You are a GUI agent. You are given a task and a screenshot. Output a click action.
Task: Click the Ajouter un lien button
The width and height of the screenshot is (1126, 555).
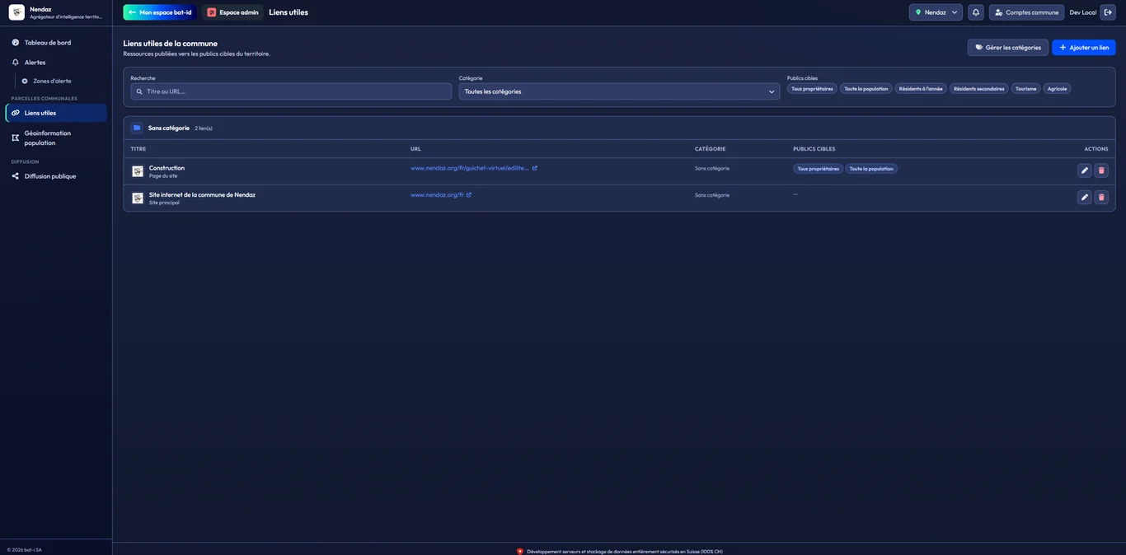(x=1084, y=48)
